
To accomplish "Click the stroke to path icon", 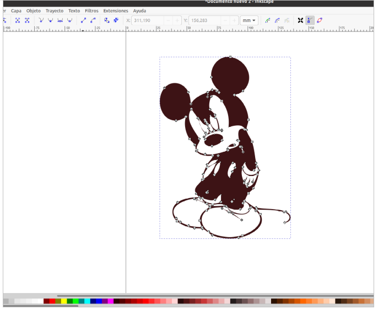I will (x=116, y=20).
